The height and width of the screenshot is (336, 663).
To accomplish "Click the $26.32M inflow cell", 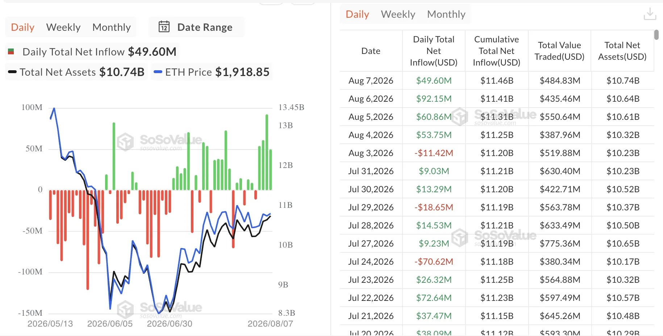I will (434, 280).
